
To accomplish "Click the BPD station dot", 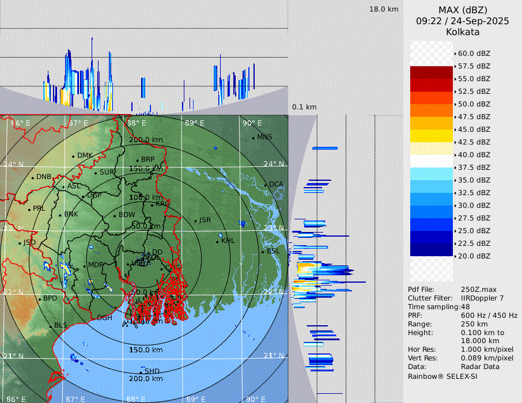I will (x=39, y=299).
